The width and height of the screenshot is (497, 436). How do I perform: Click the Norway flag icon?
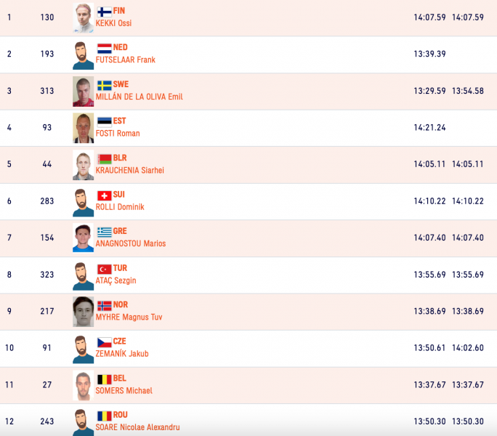105,306
